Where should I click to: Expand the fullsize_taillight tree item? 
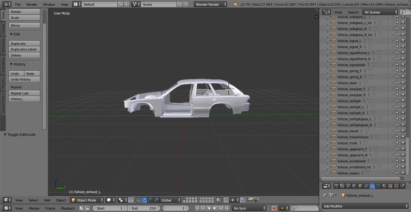tap(328, 101)
